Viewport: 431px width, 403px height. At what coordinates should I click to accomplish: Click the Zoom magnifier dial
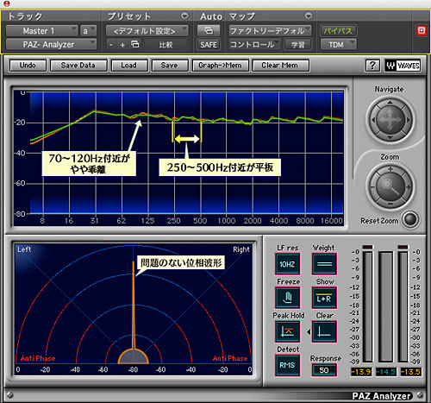390,186
